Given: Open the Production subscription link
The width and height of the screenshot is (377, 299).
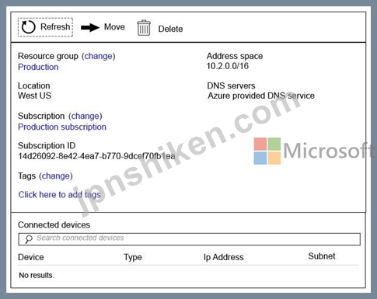Looking at the screenshot, I should coord(62,127).
